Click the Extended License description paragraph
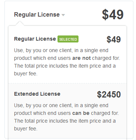 [66, 117]
